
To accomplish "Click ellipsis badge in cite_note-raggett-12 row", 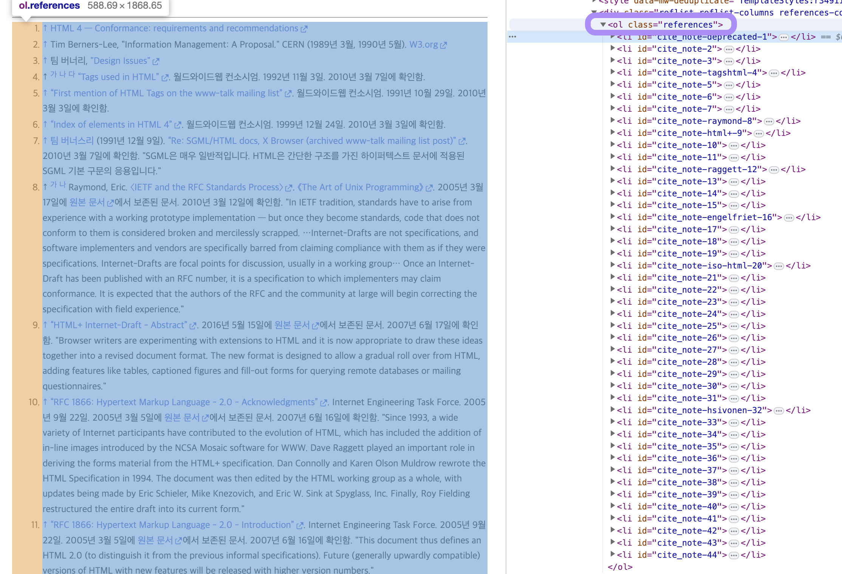I will (x=774, y=170).
